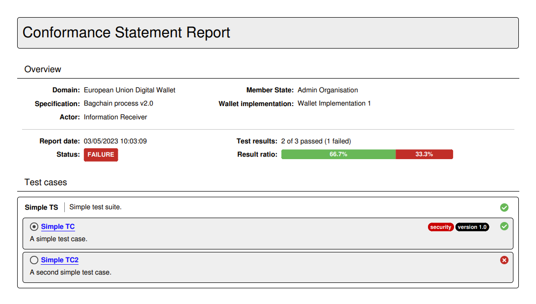Click the Conformance Statement Report title banner
The height and width of the screenshot is (304, 536).
pyautogui.click(x=127, y=32)
